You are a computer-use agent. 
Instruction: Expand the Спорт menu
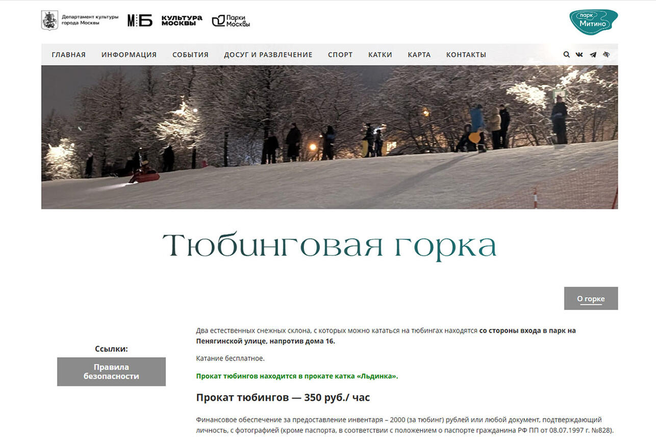pyautogui.click(x=340, y=54)
